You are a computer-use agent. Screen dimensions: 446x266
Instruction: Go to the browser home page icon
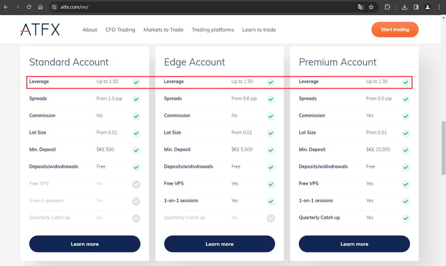(x=41, y=7)
